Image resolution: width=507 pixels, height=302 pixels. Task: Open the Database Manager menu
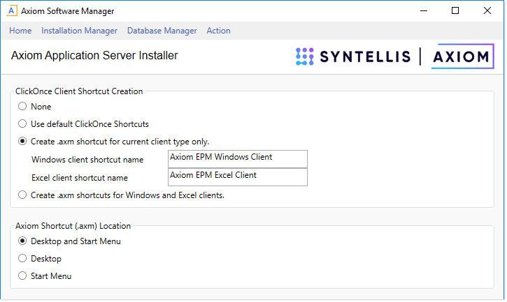click(x=162, y=31)
